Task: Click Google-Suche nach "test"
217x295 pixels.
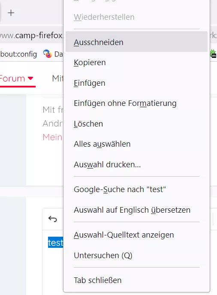Action: (x=136, y=189)
